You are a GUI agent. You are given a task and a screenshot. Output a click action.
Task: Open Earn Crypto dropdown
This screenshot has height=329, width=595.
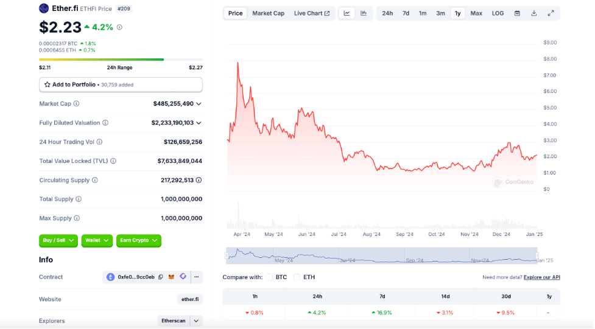(138, 240)
